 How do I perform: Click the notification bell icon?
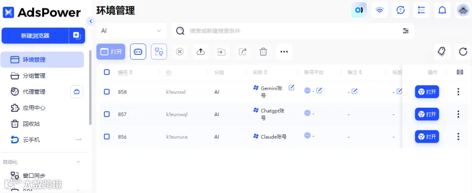pos(442,10)
